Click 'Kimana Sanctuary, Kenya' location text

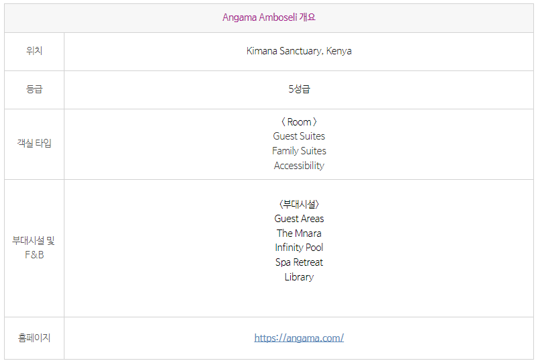(299, 51)
